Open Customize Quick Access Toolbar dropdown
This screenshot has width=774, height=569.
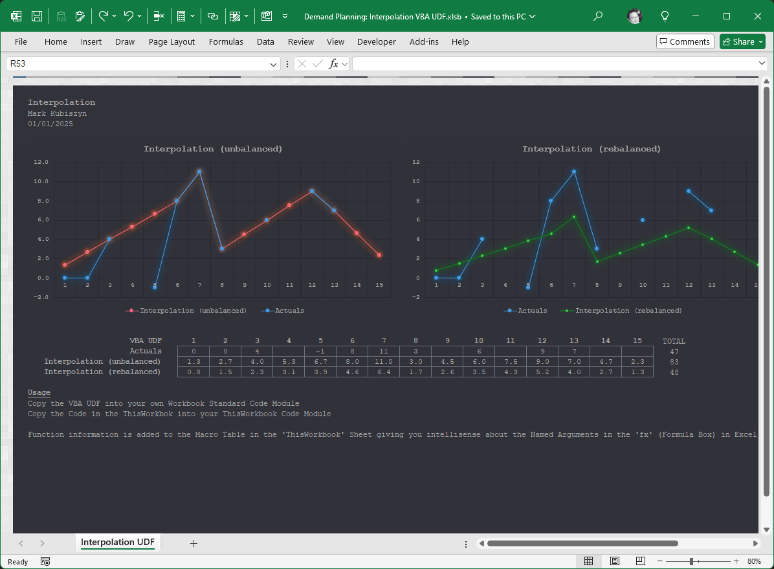coord(285,16)
